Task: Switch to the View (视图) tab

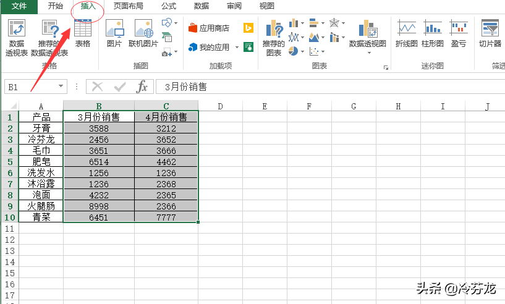Action: [267, 6]
